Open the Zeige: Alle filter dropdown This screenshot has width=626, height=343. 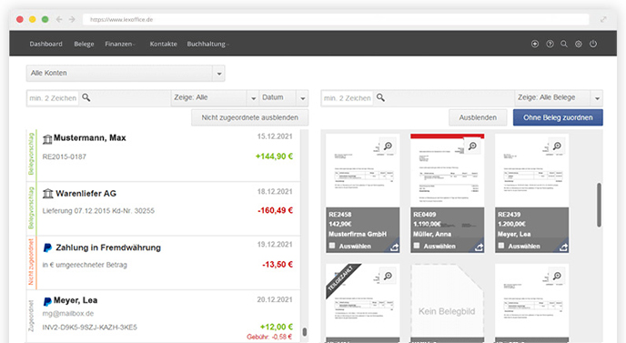215,98
